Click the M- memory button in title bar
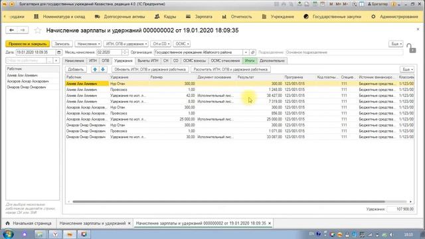425x239 pixels. (345, 4)
